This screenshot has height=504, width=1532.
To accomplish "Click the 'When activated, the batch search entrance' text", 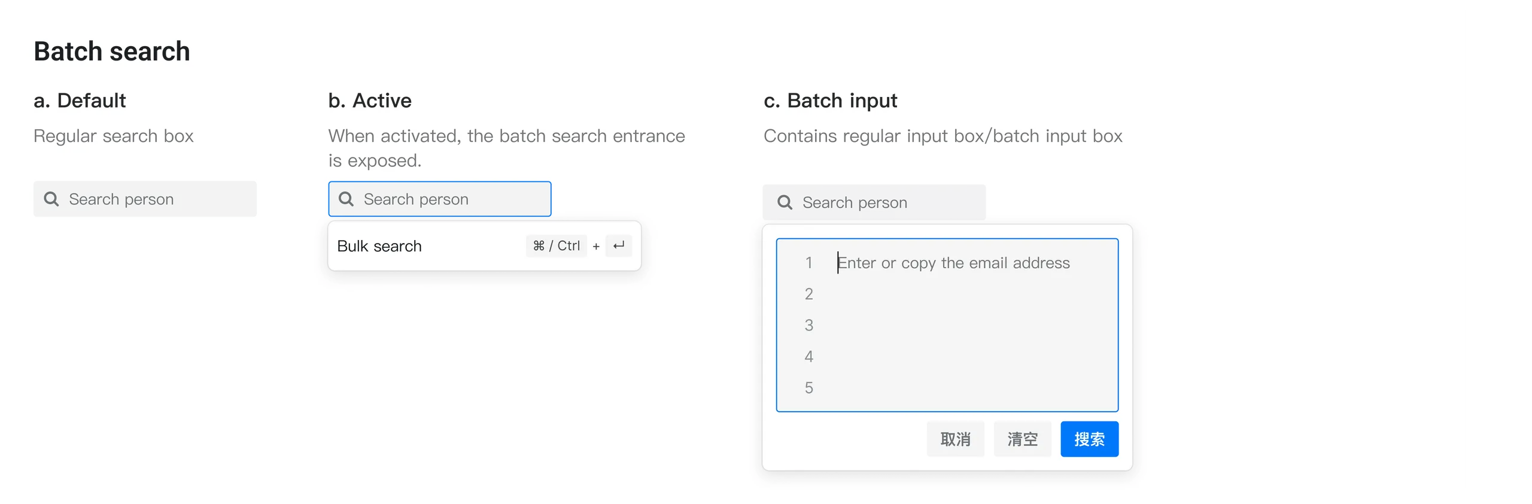I will tap(507, 136).
